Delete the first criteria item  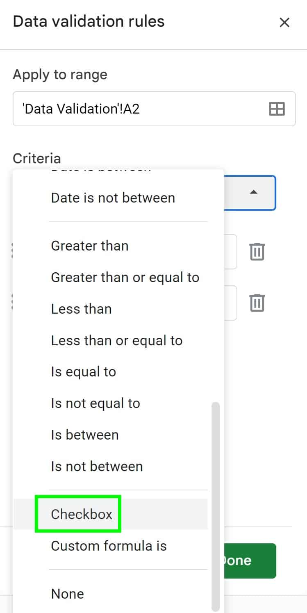257,252
